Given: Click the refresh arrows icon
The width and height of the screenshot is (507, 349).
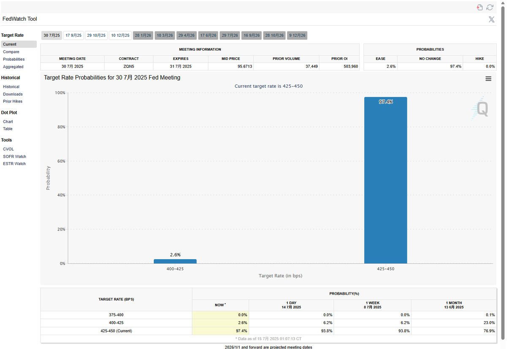Looking at the screenshot, I should point(490,7).
